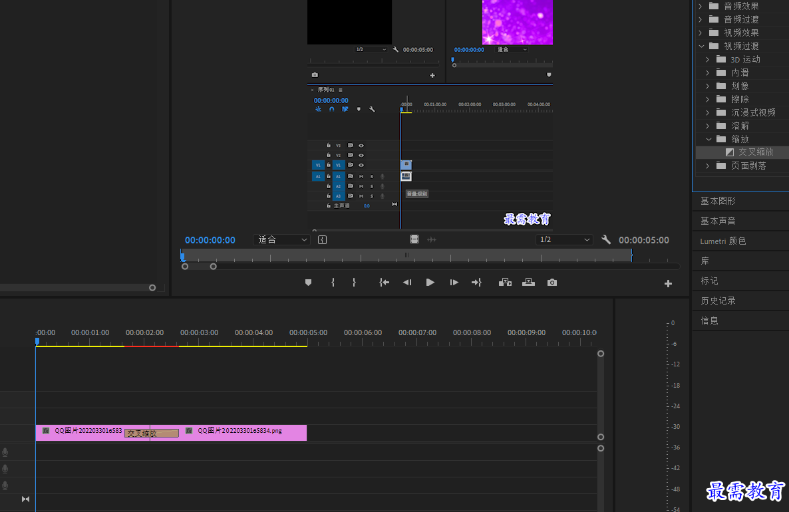Click the Mark In bracket button
This screenshot has height=512, width=789.
click(x=333, y=283)
